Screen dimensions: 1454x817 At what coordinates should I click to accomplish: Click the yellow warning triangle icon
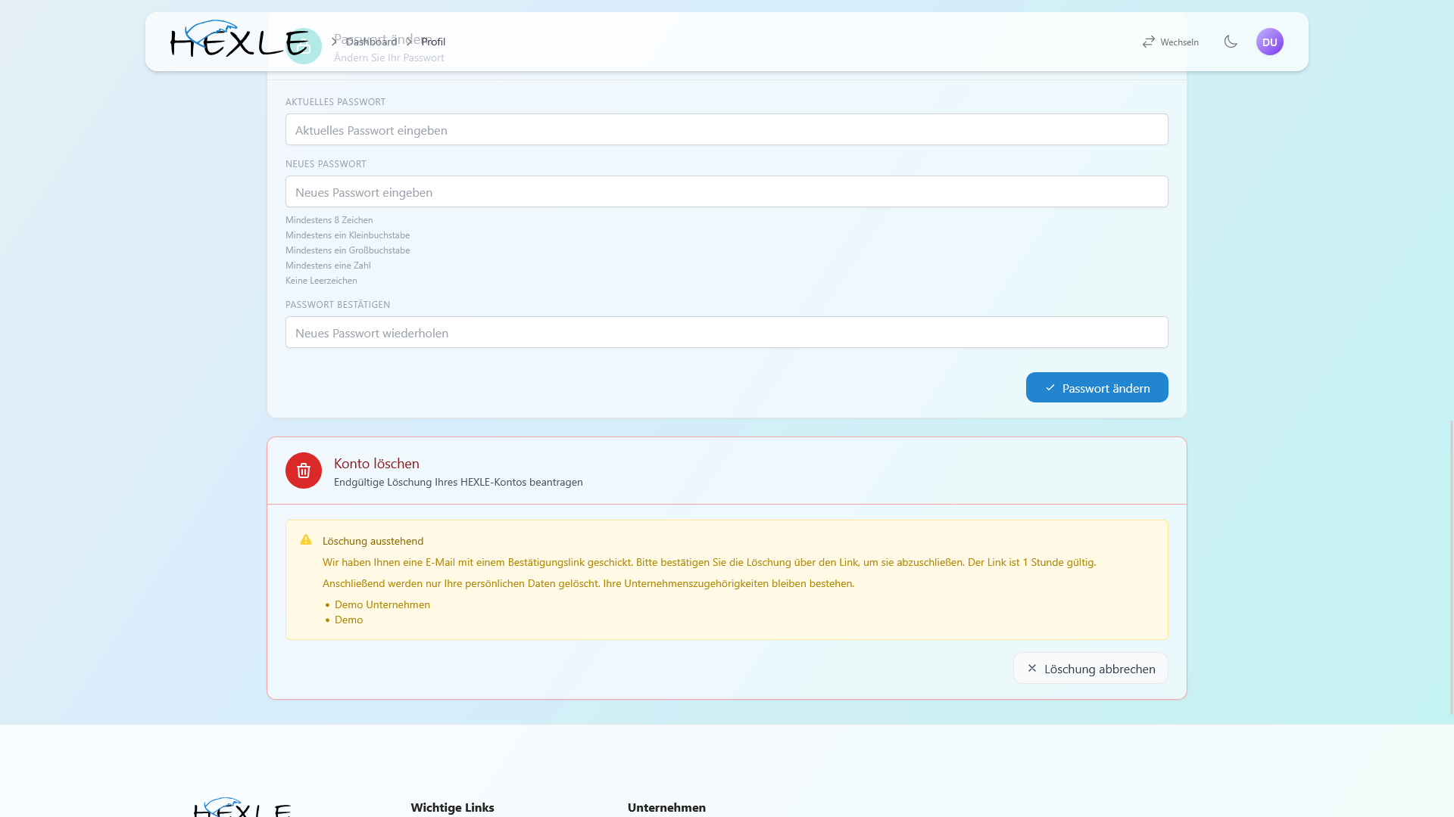pyautogui.click(x=306, y=539)
